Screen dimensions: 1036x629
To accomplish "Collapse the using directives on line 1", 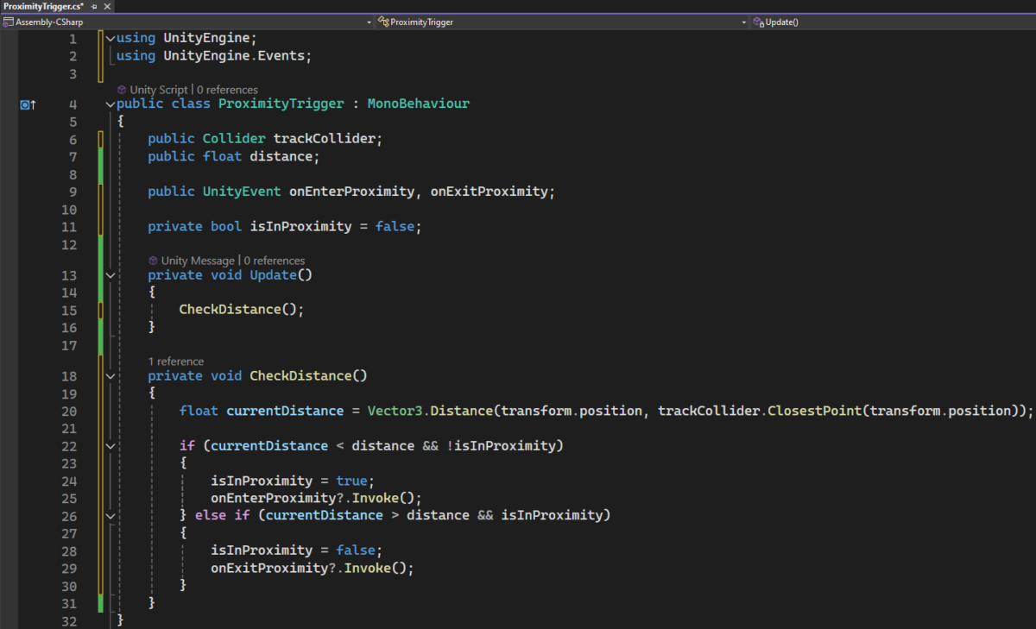I will pos(110,39).
